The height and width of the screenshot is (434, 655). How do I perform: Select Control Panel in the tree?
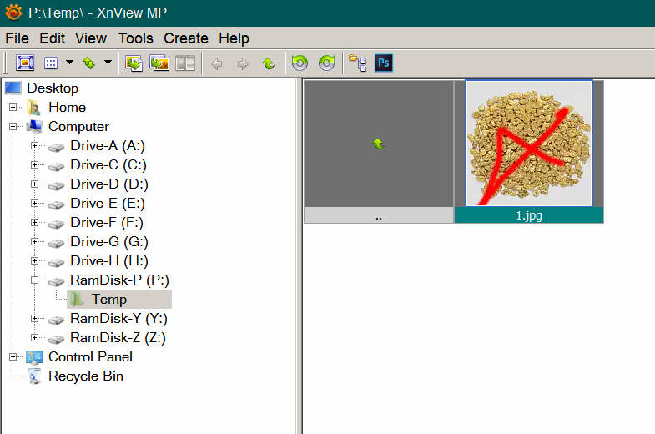(x=90, y=357)
